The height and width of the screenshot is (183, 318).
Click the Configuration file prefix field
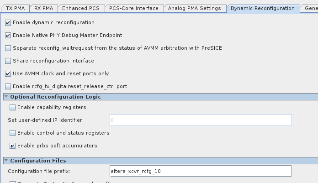tap(200, 171)
